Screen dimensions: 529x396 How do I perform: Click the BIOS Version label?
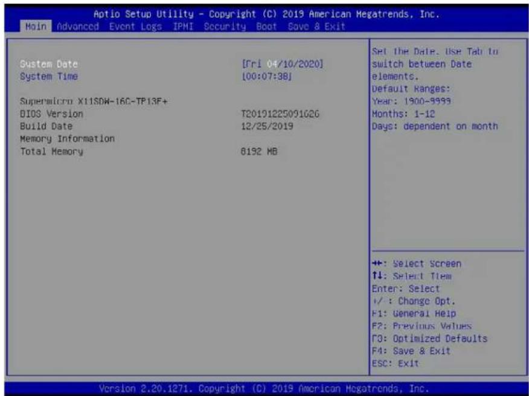pyautogui.click(x=51, y=114)
